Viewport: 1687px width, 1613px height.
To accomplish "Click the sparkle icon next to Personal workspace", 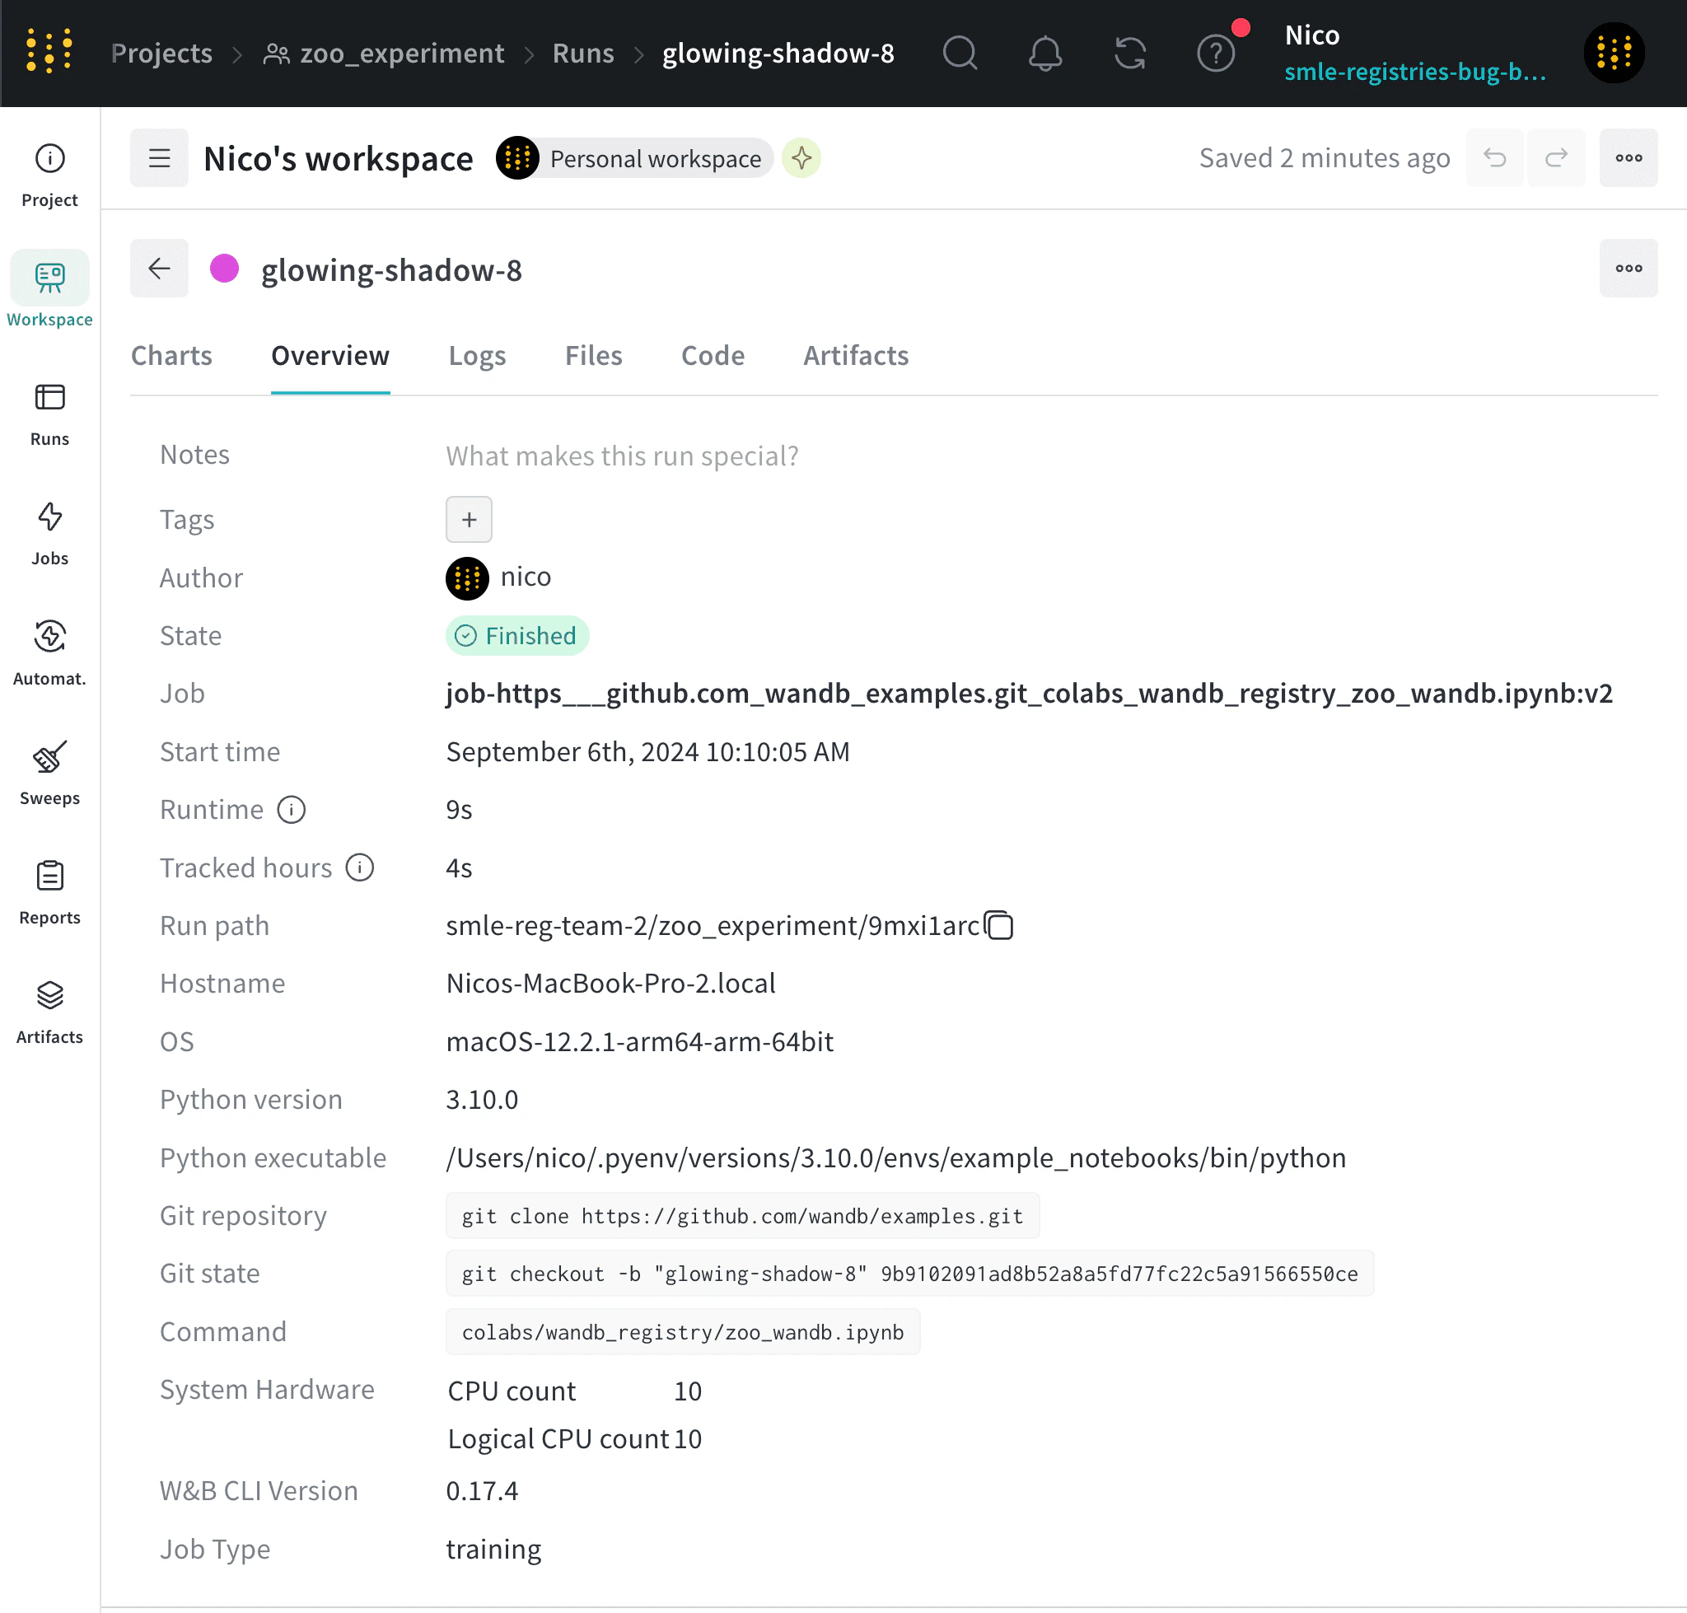I will (x=801, y=158).
